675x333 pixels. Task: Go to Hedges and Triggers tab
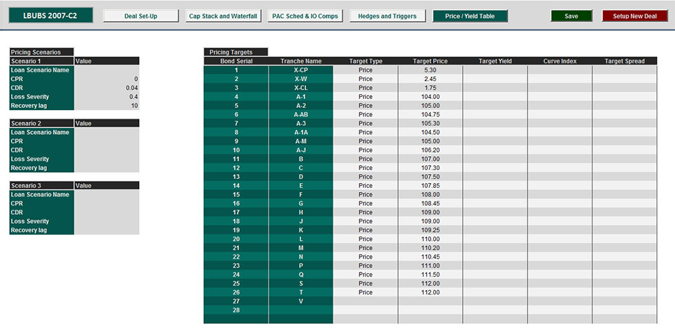pyautogui.click(x=387, y=16)
